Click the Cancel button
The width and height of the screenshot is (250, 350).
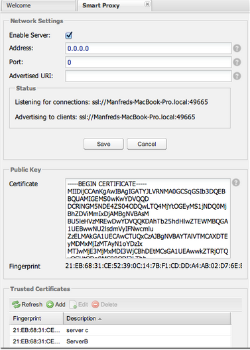tap(147, 144)
